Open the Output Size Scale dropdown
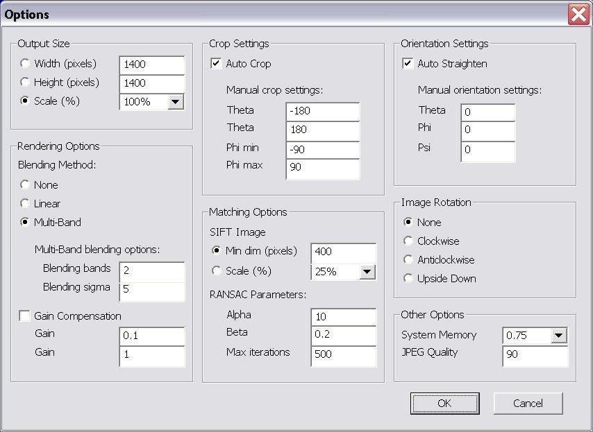Screen dimensions: 593x432 [x=176, y=102]
